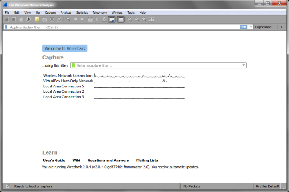This screenshot has height=192, width=289.
Task: Click the Wireless Network Connection traffic sparkline
Action: click(140, 75)
